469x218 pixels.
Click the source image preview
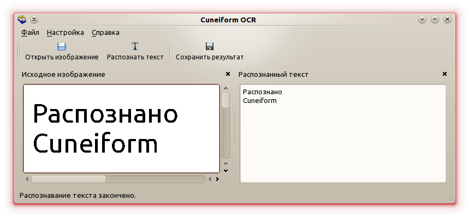click(x=121, y=129)
